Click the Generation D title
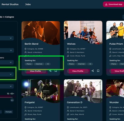Image resolution: width=124 pixels, height=121 pixels. pos(75,102)
